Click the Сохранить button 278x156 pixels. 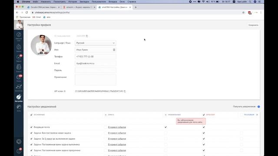pyautogui.click(x=253, y=25)
